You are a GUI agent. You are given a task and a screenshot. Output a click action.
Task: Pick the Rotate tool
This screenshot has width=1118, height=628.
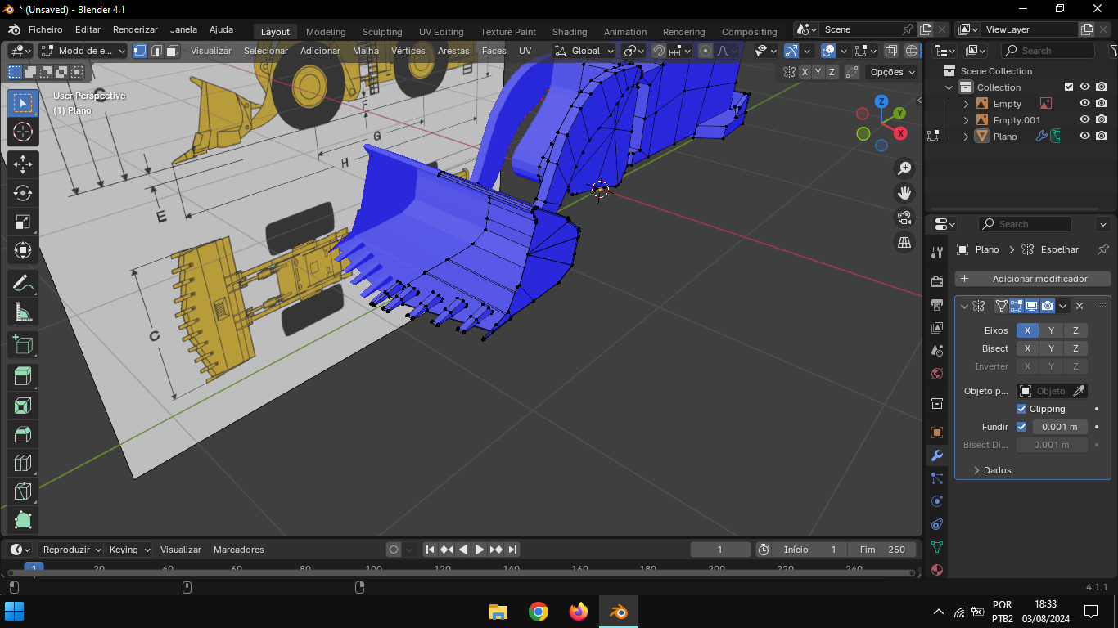tap(23, 193)
